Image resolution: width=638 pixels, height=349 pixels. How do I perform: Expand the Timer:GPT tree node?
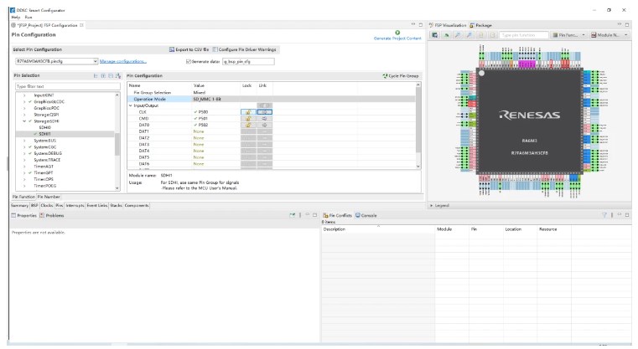[x=24, y=173]
